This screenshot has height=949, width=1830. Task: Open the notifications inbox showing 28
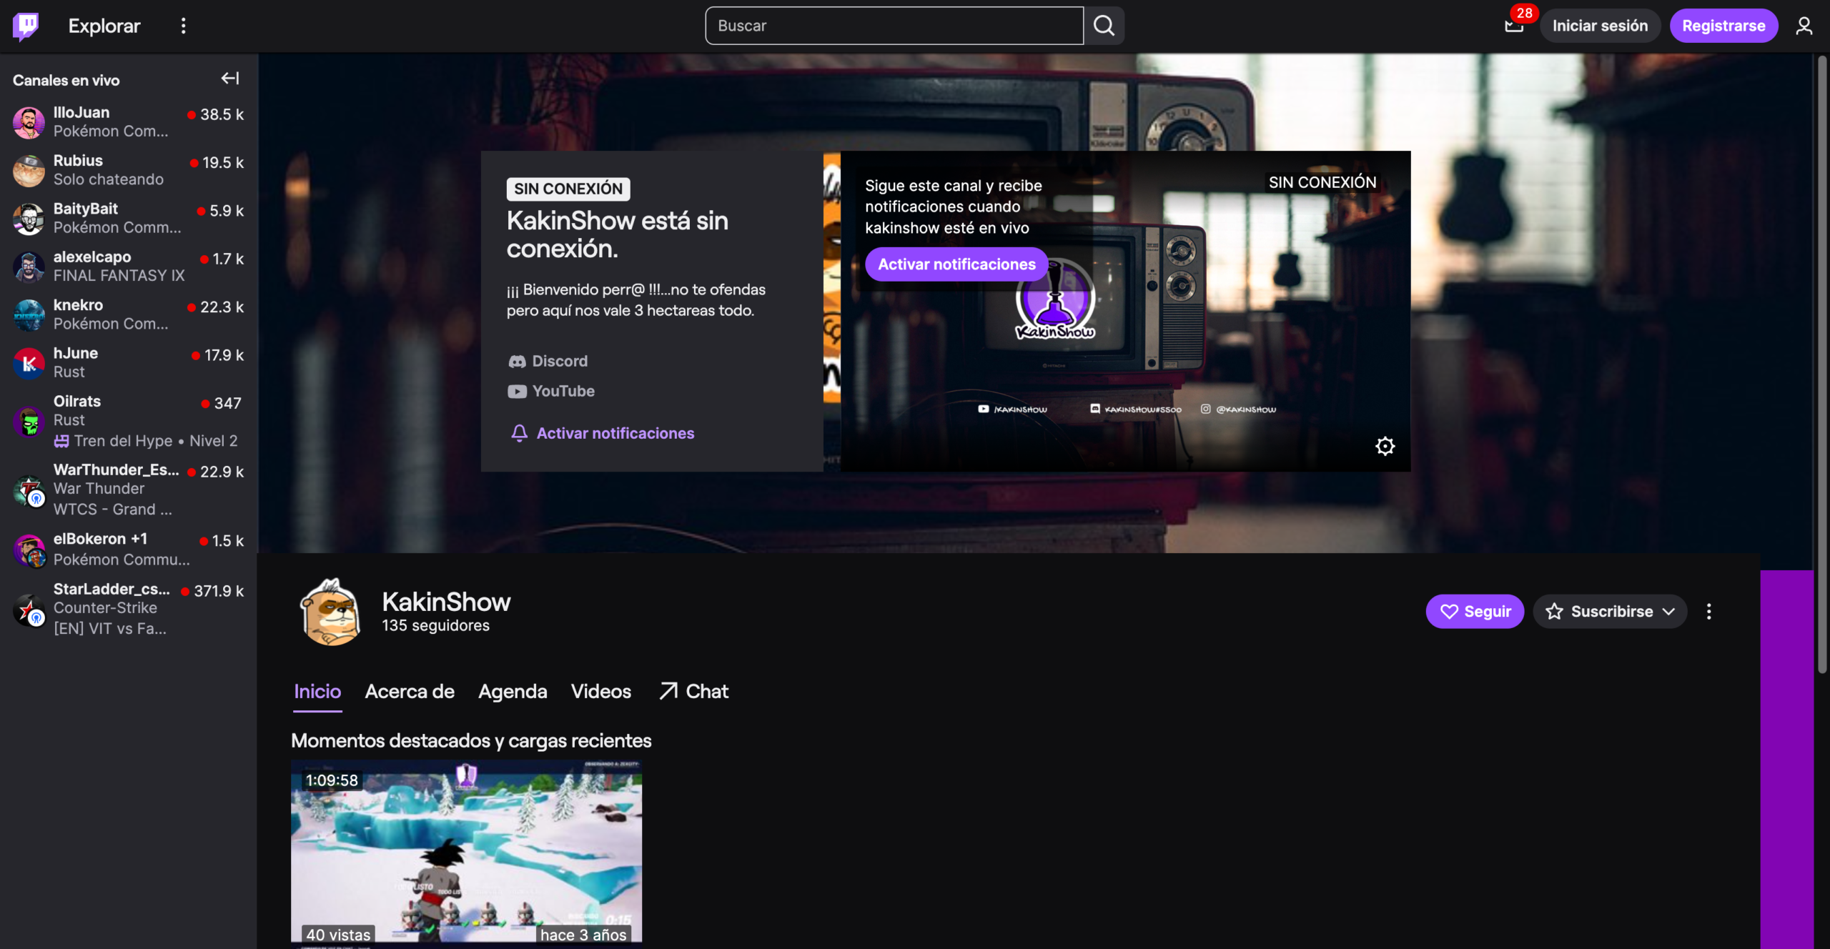pos(1514,26)
